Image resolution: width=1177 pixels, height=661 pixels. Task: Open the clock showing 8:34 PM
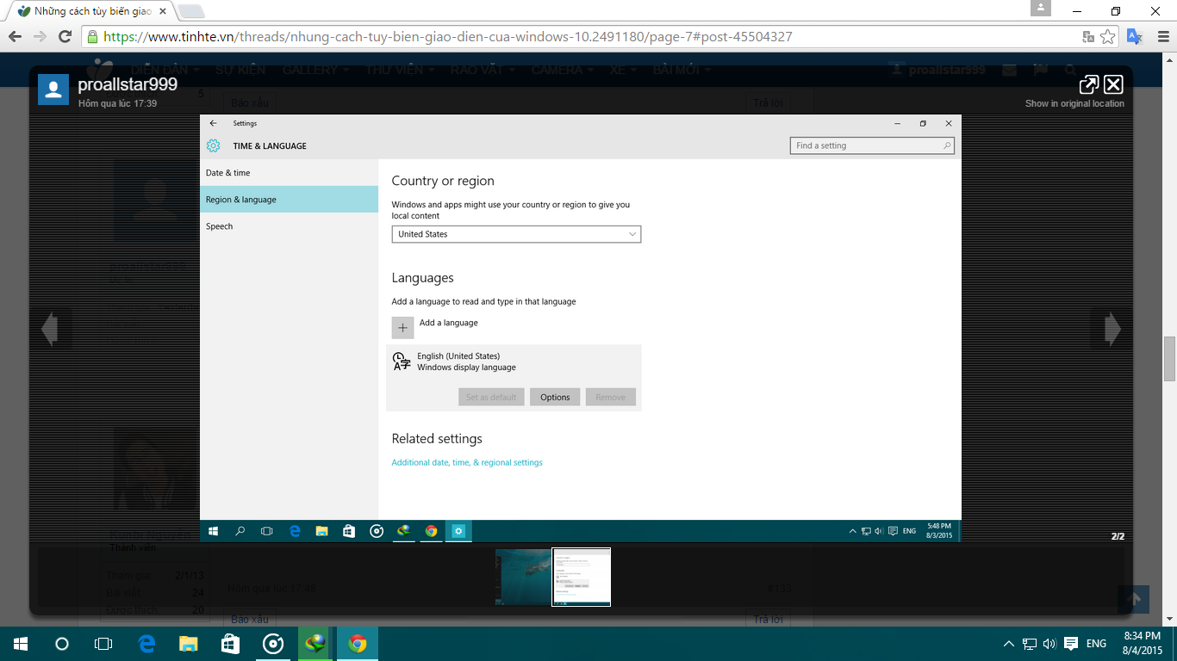(x=1143, y=643)
